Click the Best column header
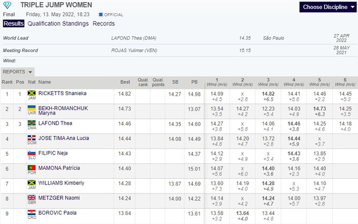This screenshot has width=358, height=224. pos(125,82)
